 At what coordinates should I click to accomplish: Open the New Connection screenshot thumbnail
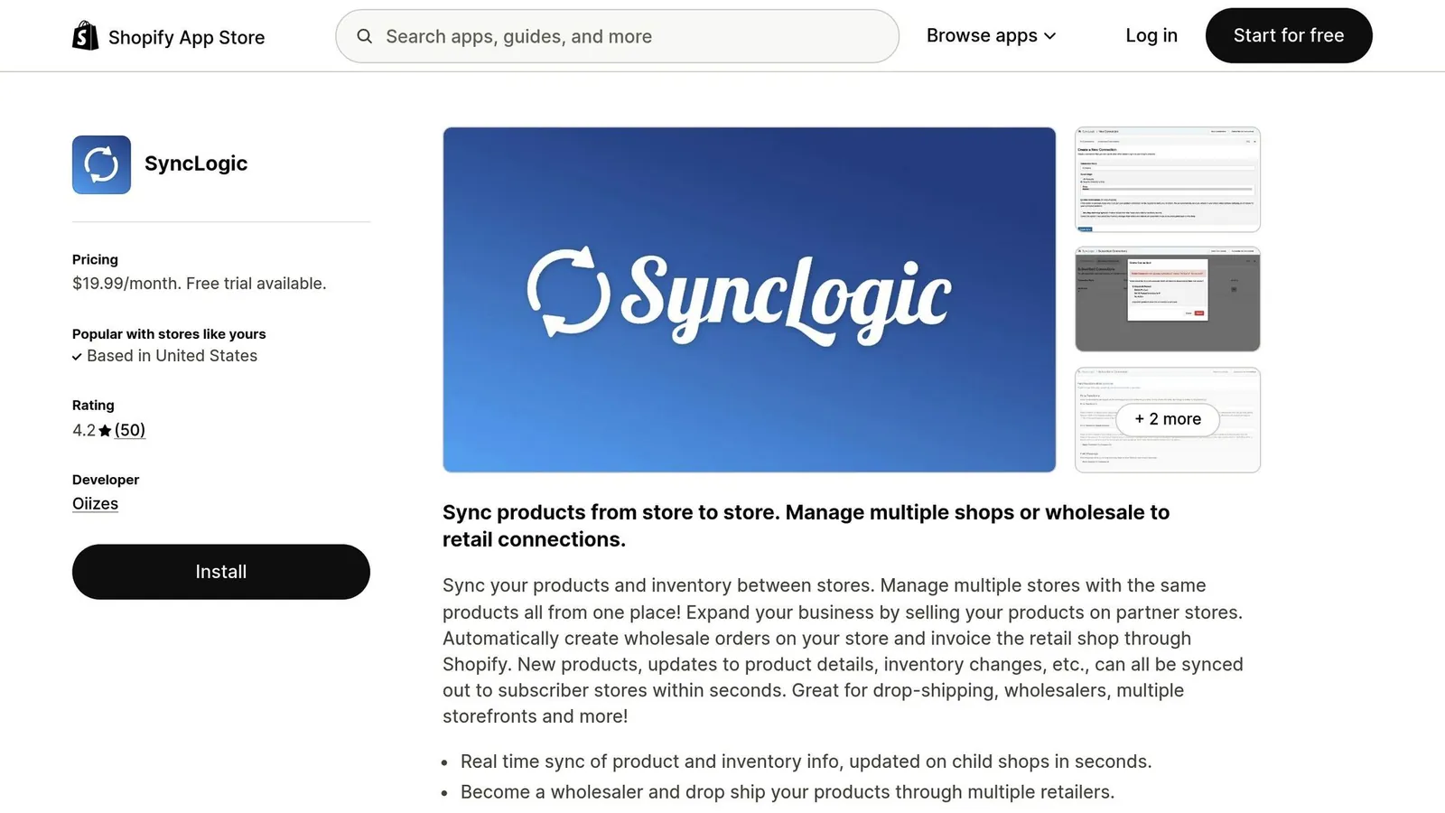pos(1168,179)
